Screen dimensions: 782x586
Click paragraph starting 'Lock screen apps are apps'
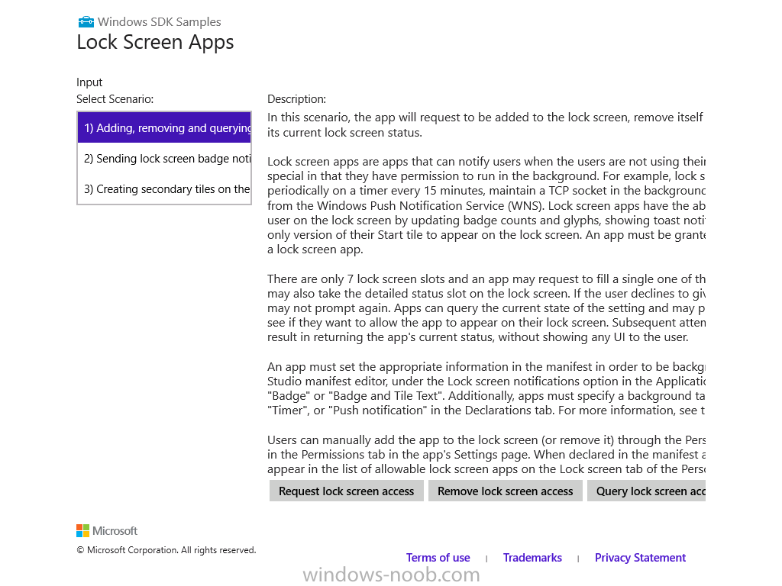[x=486, y=205]
